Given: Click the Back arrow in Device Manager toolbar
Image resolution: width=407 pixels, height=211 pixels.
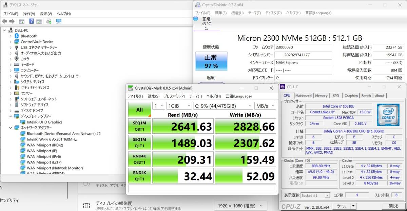Looking at the screenshot, I should pos(4,21).
